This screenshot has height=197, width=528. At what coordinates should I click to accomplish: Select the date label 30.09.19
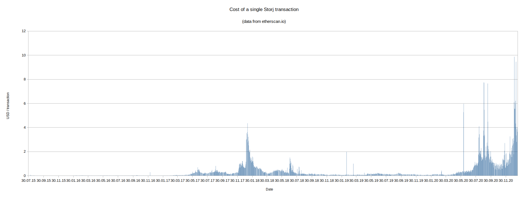[x=401, y=180]
